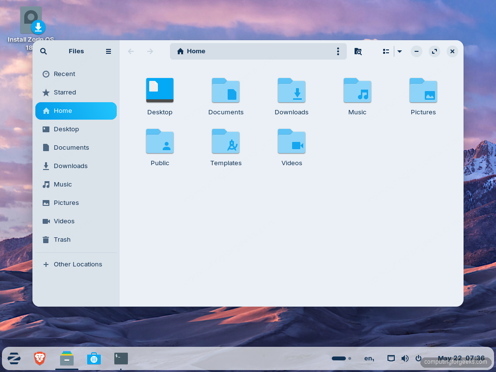Select the Downloads folder icon in main view
Image resolution: width=496 pixels, height=372 pixels.
tap(291, 90)
